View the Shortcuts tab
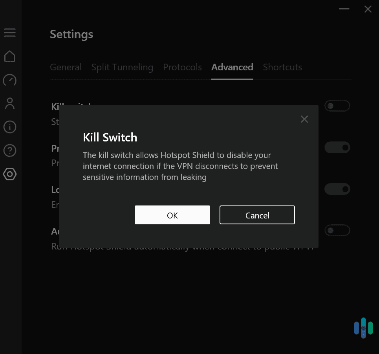The width and height of the screenshot is (379, 354). click(x=282, y=67)
